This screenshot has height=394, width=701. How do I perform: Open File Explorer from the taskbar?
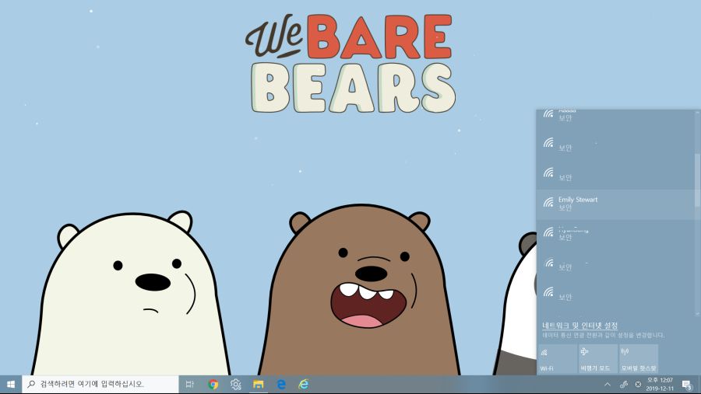coord(259,384)
